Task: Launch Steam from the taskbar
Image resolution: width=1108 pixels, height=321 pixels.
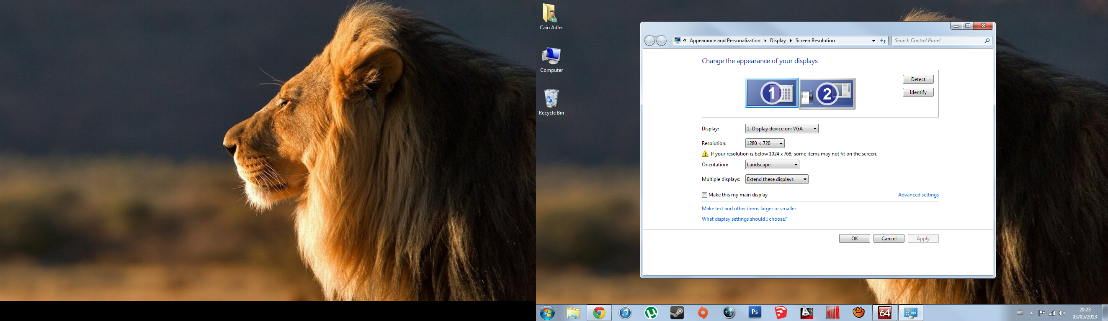Action: [x=677, y=313]
